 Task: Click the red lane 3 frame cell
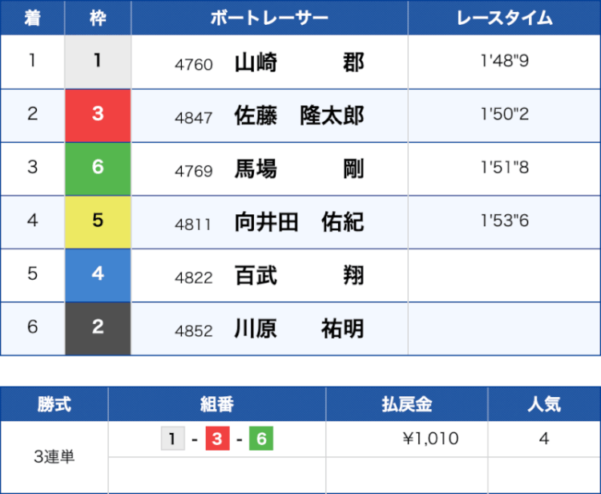98,115
